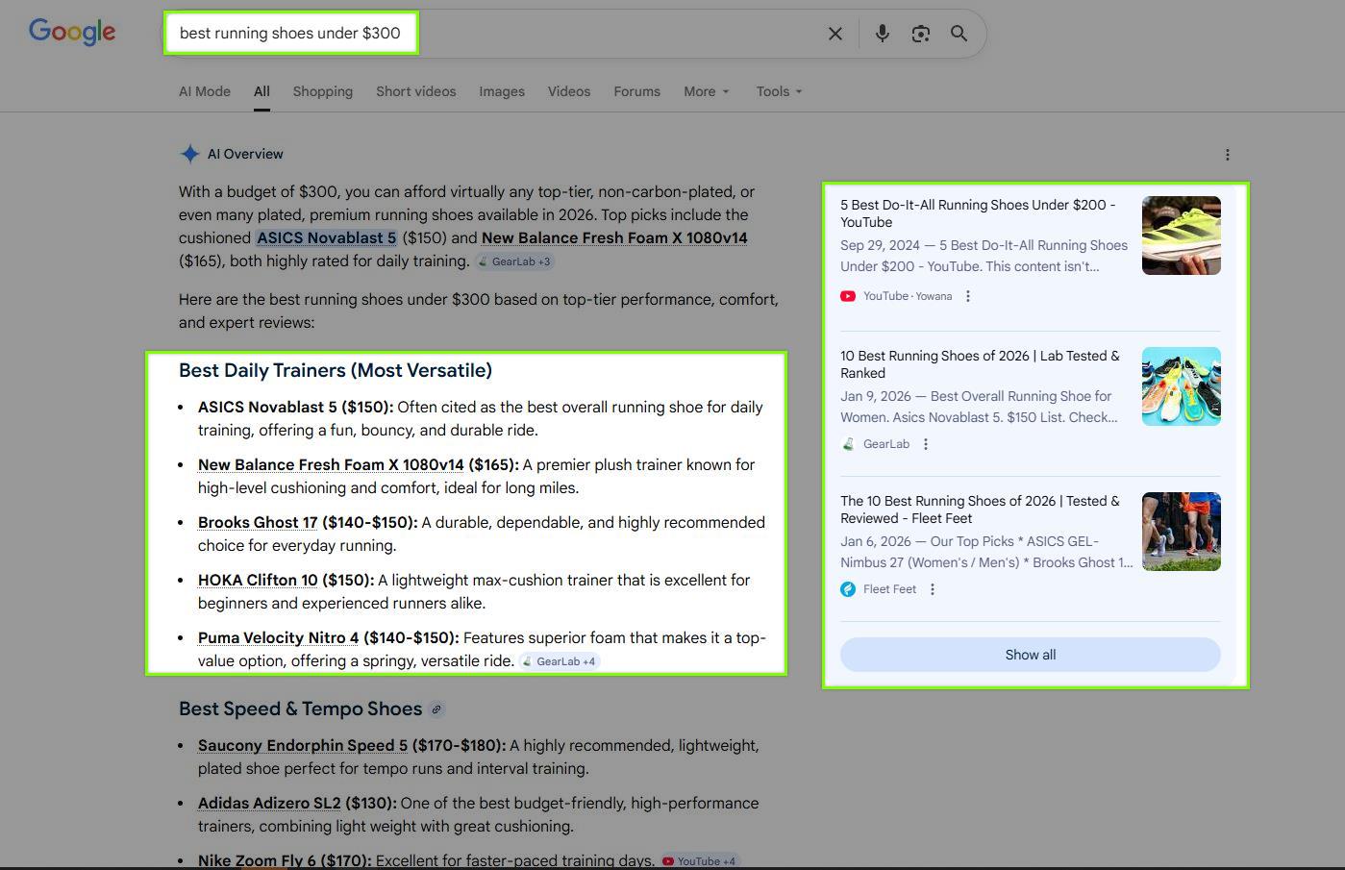Clear the search box with the X icon
Image resolution: width=1345 pixels, height=870 pixels.
tap(835, 34)
